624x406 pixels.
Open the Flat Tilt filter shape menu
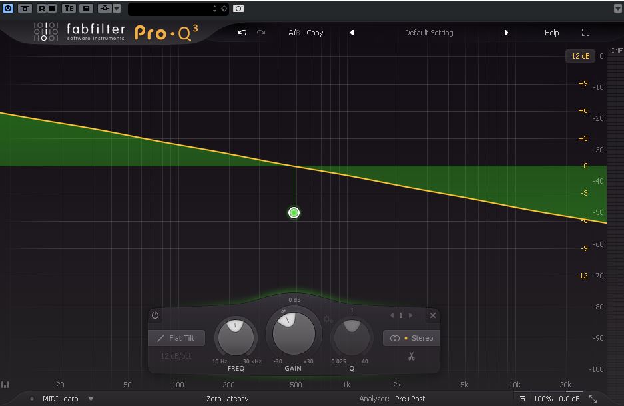tap(176, 338)
